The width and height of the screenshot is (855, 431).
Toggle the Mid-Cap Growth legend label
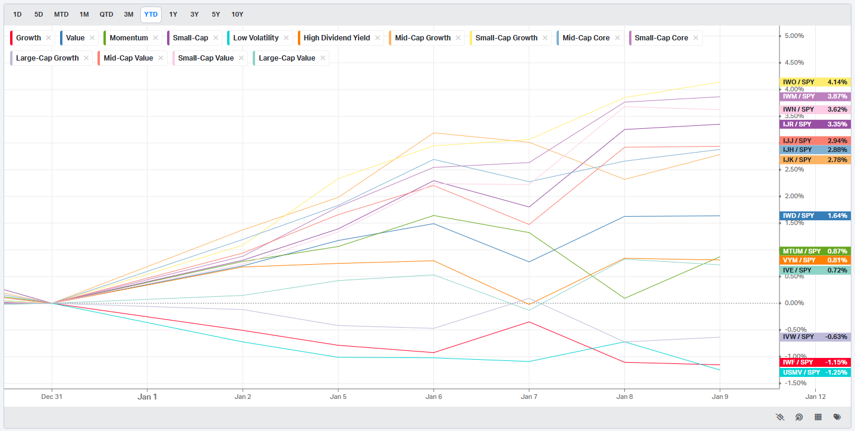pos(423,38)
